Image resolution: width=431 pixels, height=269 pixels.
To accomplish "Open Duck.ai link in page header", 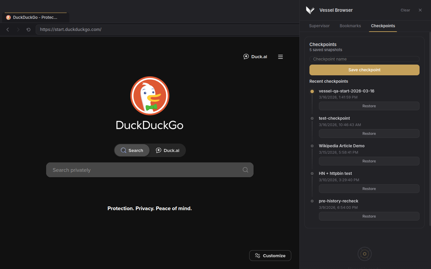I will (255, 56).
